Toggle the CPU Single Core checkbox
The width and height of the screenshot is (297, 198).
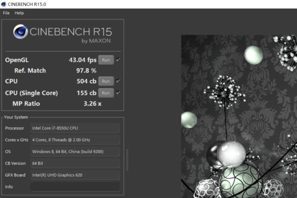pyautogui.click(x=118, y=92)
